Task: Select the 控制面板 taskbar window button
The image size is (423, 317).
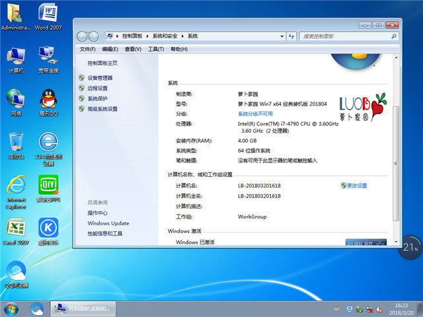Action: coord(83,309)
